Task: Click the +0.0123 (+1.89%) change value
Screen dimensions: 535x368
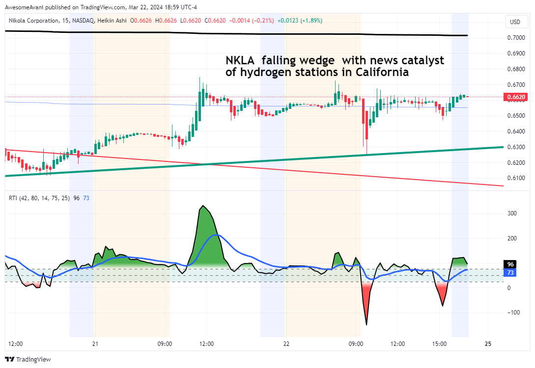Action: [300, 21]
